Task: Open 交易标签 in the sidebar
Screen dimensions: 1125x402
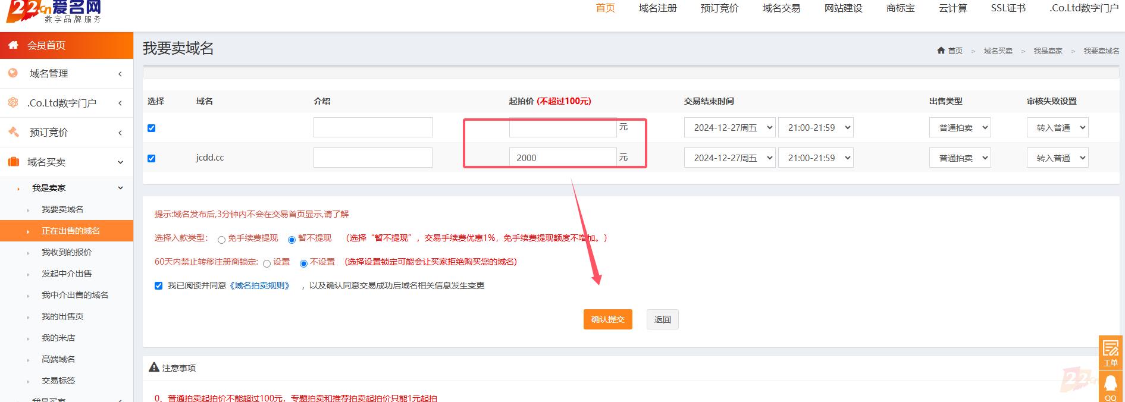Action: (x=58, y=381)
